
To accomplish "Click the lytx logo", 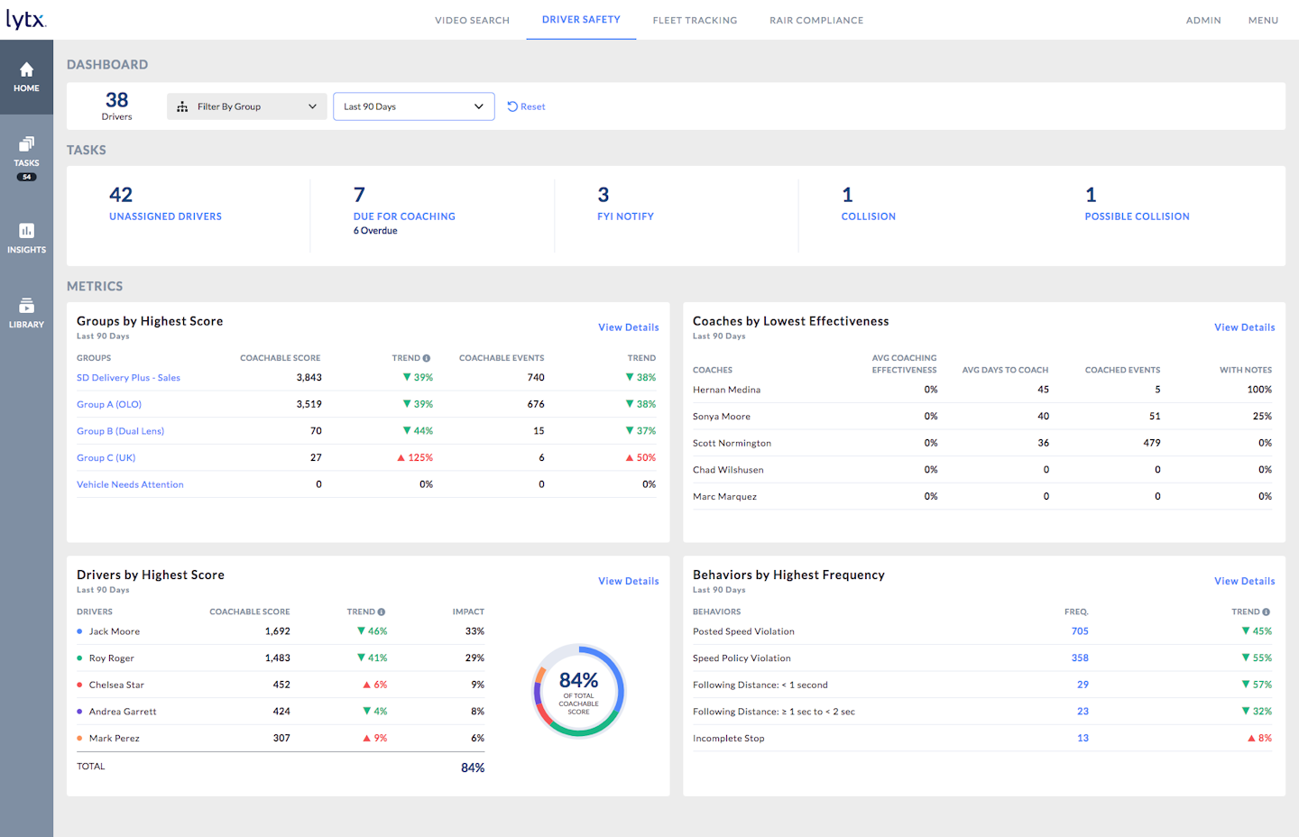I will (x=26, y=19).
